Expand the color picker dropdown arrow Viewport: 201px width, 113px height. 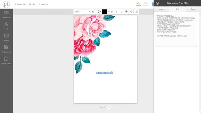pos(108,12)
